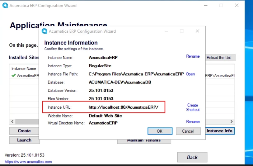Click the Acumatica logo icon in dialog title bar
This screenshot has width=253, height=166.
click(x=45, y=31)
